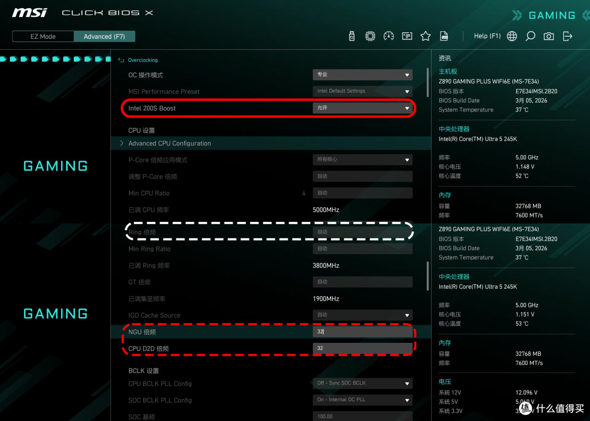This screenshot has width=590, height=421.
Task: Click the upper settings list scrollbar thumb
Action: pos(428,82)
